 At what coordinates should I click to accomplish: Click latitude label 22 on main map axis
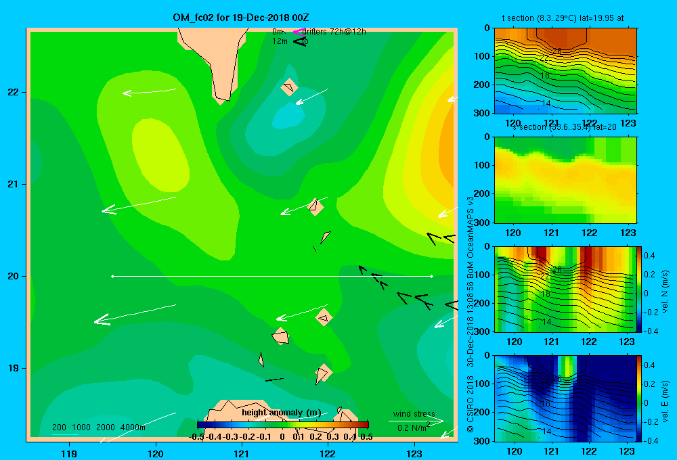[x=14, y=93]
